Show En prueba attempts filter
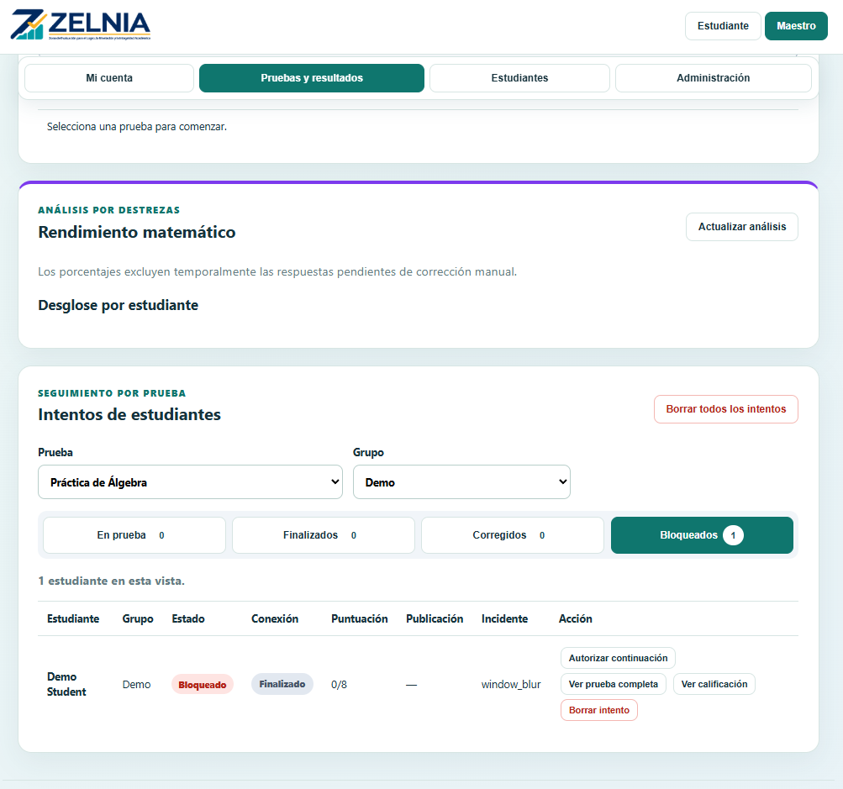This screenshot has width=843, height=789. (134, 535)
